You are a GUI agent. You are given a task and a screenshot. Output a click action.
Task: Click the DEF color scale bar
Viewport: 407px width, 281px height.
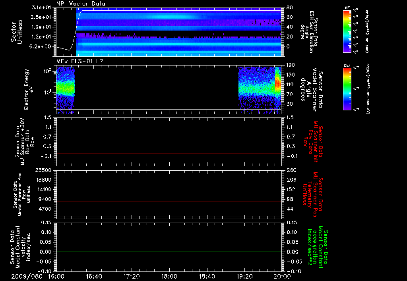point(347,89)
